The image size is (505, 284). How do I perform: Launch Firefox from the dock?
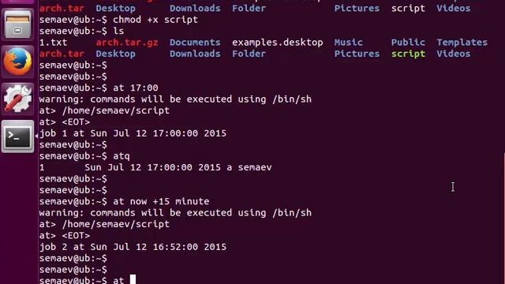(x=17, y=62)
